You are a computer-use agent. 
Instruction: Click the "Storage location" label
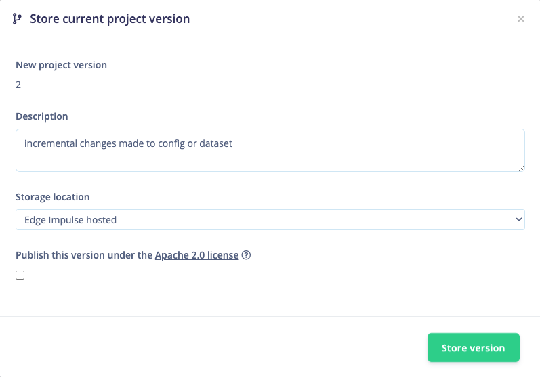[53, 197]
